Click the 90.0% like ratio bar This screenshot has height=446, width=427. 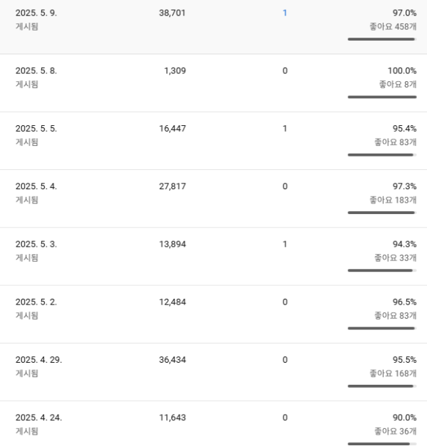(381, 444)
